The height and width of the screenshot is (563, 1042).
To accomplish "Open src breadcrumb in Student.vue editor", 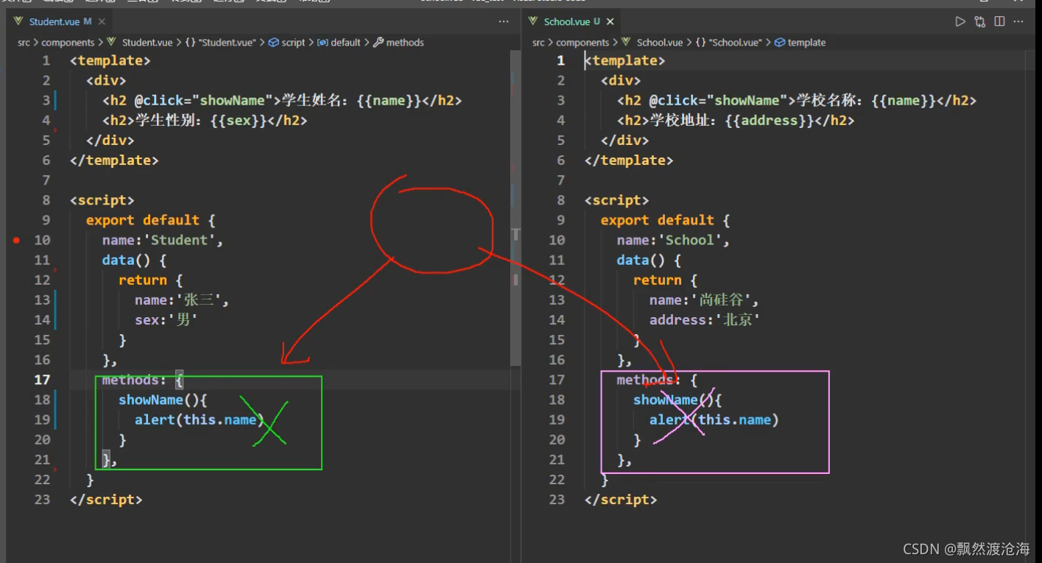I will coord(24,43).
